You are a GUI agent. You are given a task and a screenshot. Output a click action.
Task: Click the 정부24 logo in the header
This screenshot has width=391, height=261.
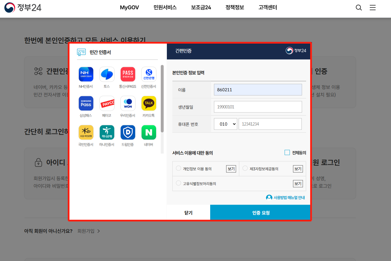[23, 8]
